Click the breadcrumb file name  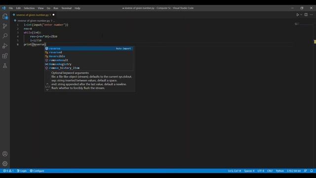coord(34,21)
